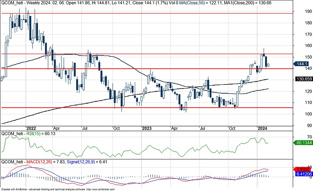Click the 6.41206 Signal value tag
313x191 pixels.
pos(304,174)
